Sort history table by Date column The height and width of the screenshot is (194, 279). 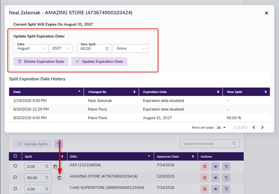[x=46, y=92]
